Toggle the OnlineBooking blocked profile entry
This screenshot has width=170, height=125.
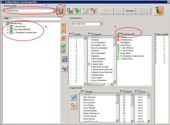pos(118,40)
